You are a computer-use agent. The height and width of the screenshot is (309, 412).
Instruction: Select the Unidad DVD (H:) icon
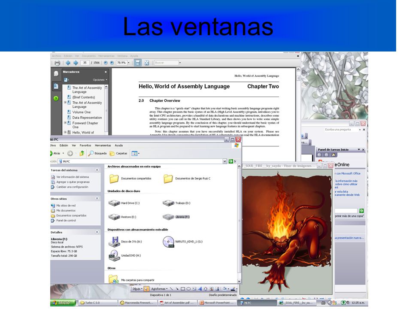pos(114,255)
